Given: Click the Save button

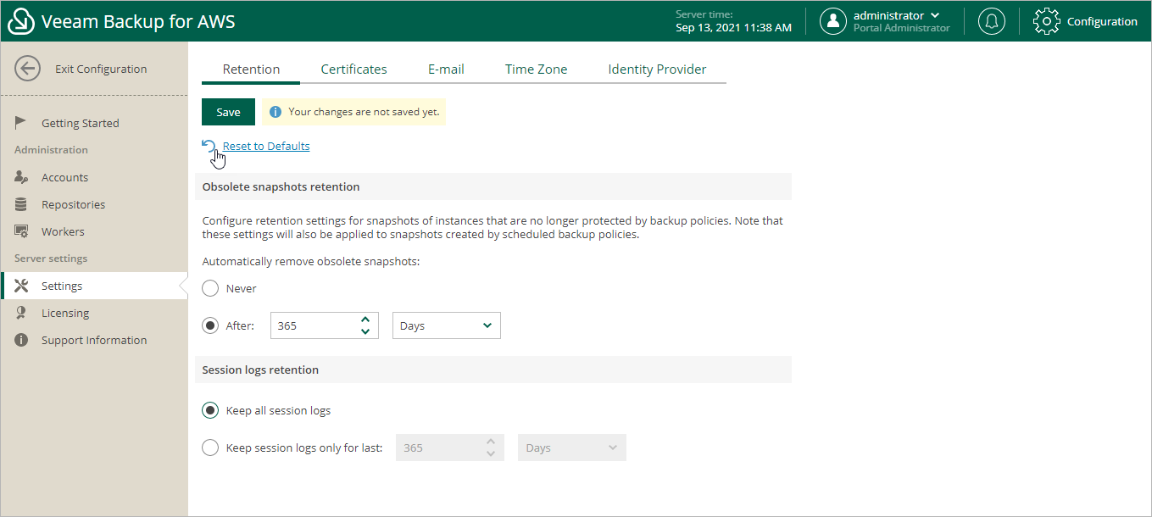Looking at the screenshot, I should click(228, 112).
